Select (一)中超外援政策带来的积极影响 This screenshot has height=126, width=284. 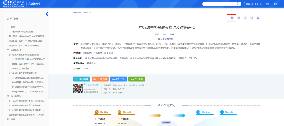tap(24, 55)
